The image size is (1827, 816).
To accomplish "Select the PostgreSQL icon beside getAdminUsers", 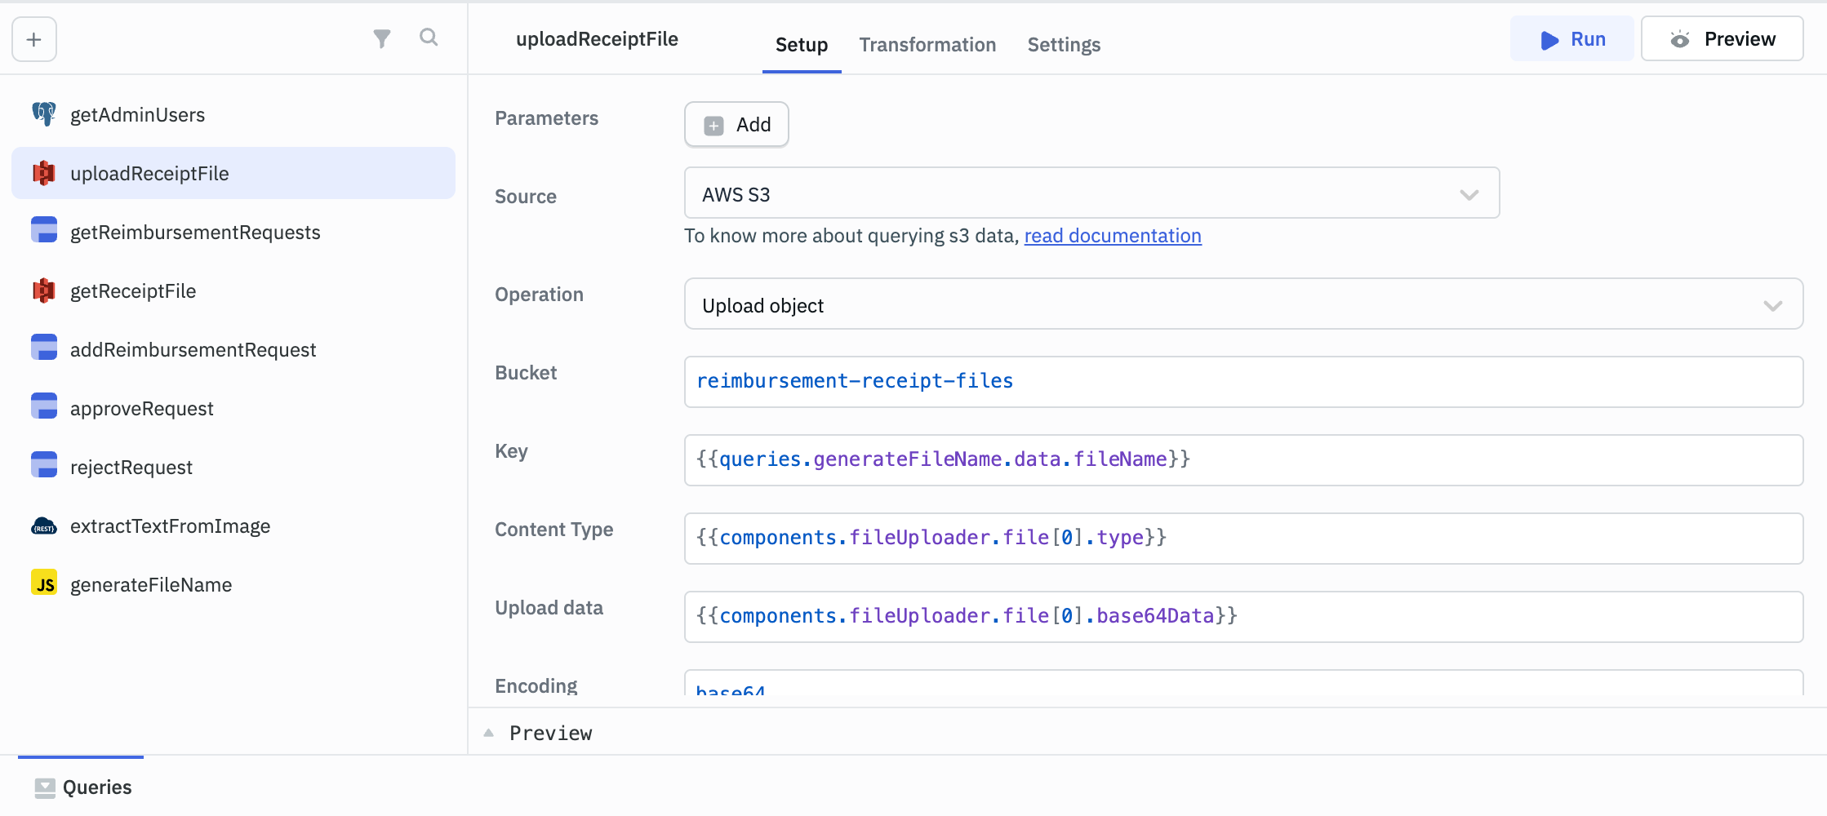I will click(43, 114).
